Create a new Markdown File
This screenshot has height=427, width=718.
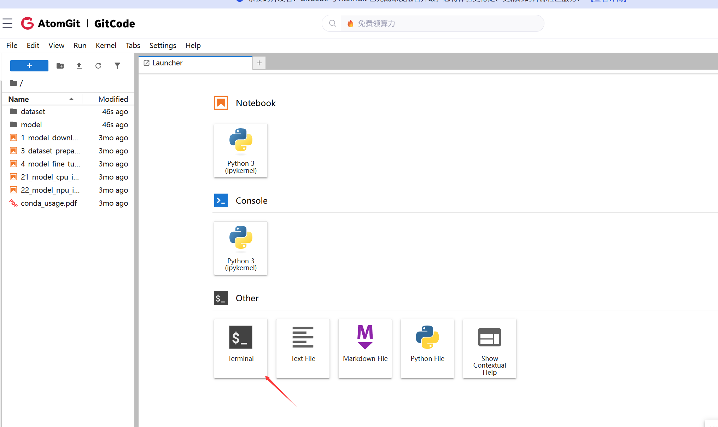(x=365, y=348)
